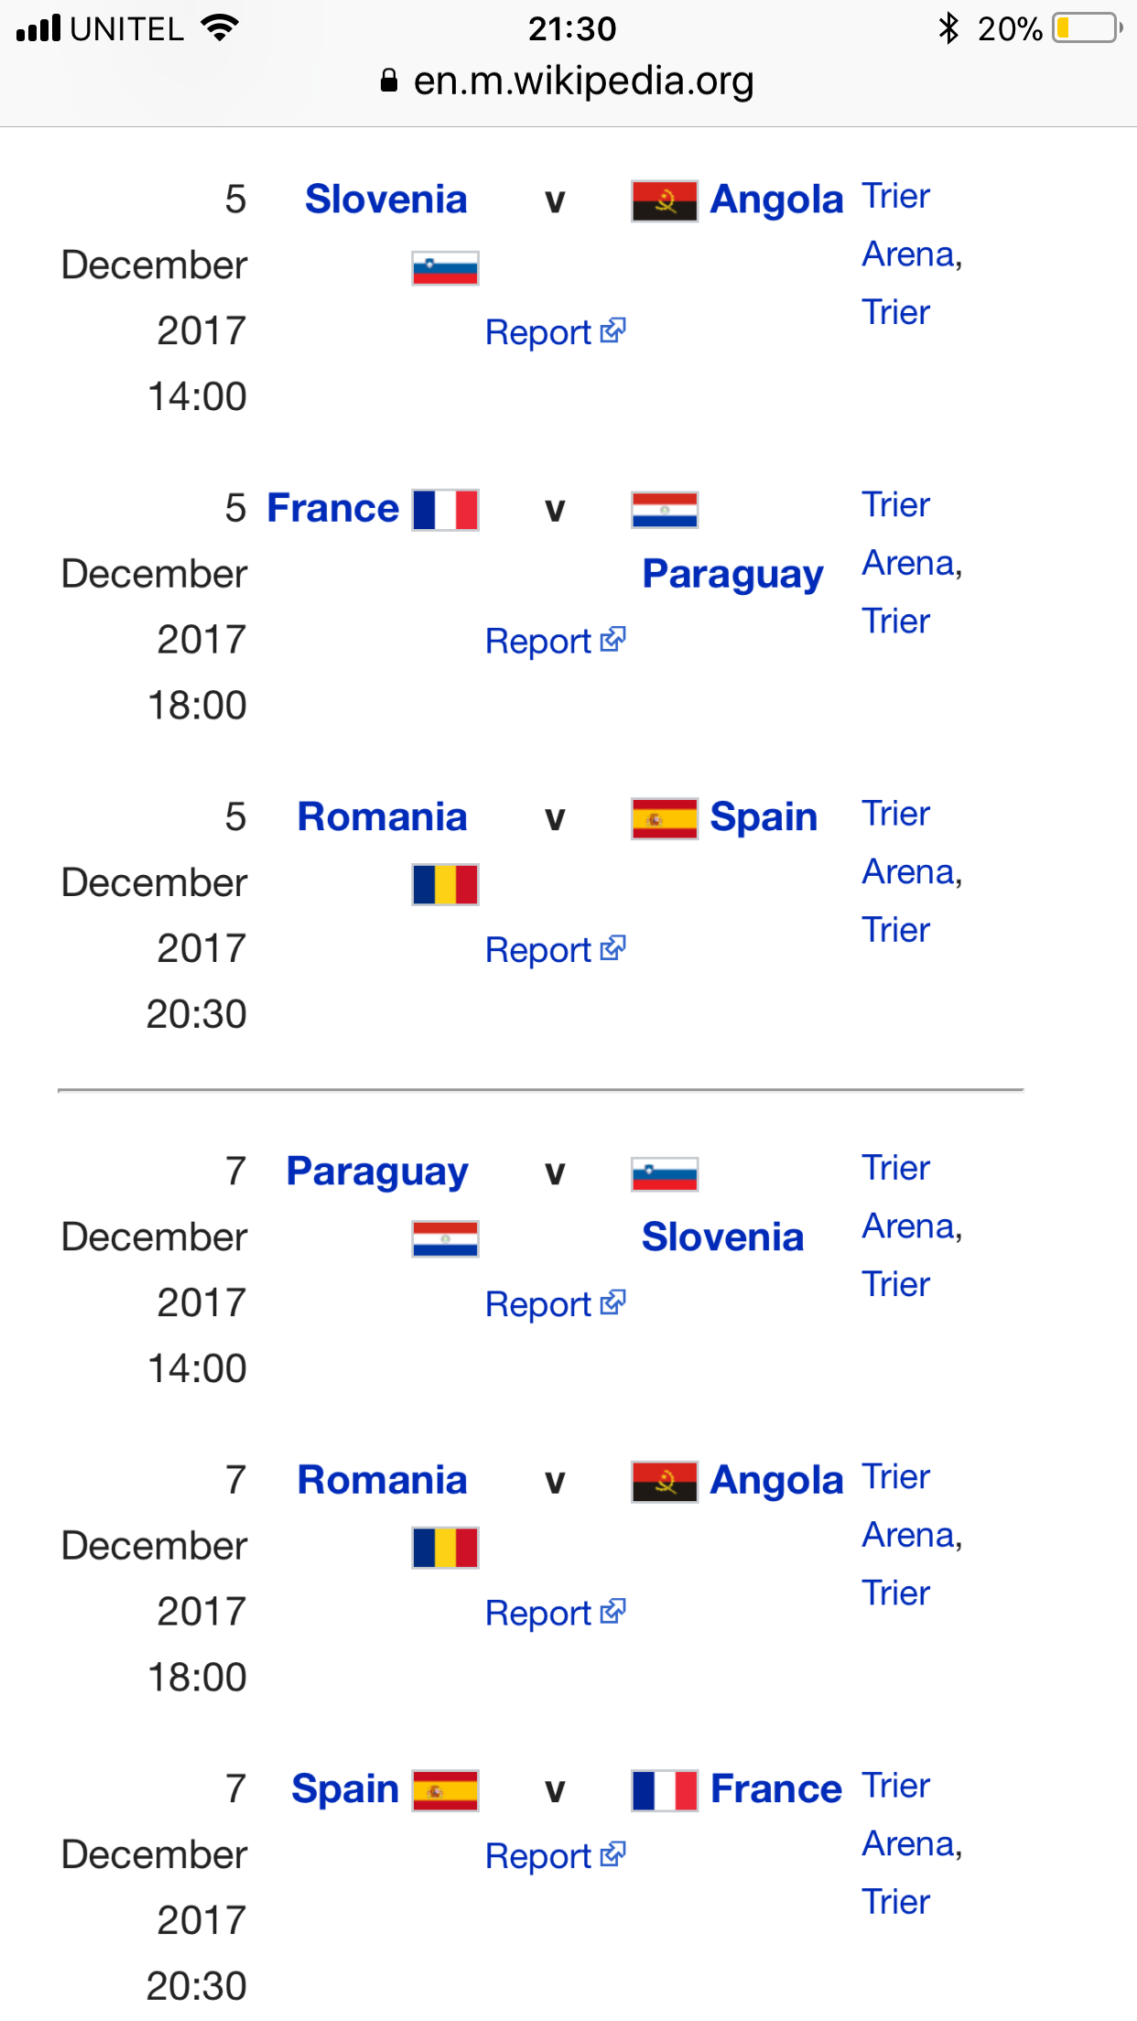Tap Slovenia flag in 7 December match
Image resolution: width=1137 pixels, height=2021 pixels.
[x=665, y=1173]
